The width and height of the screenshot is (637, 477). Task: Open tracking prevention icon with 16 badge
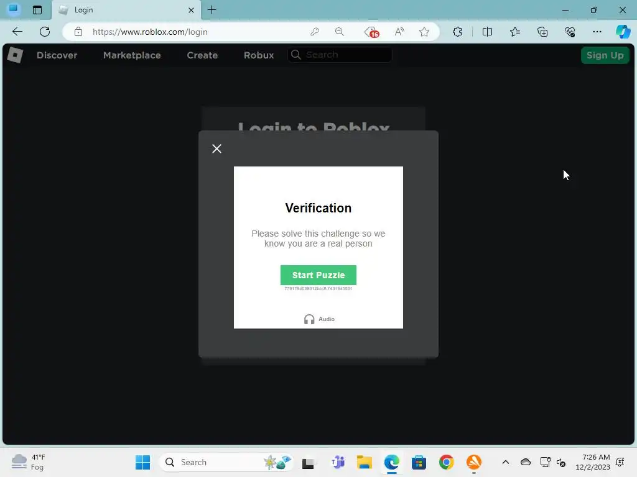(x=371, y=32)
